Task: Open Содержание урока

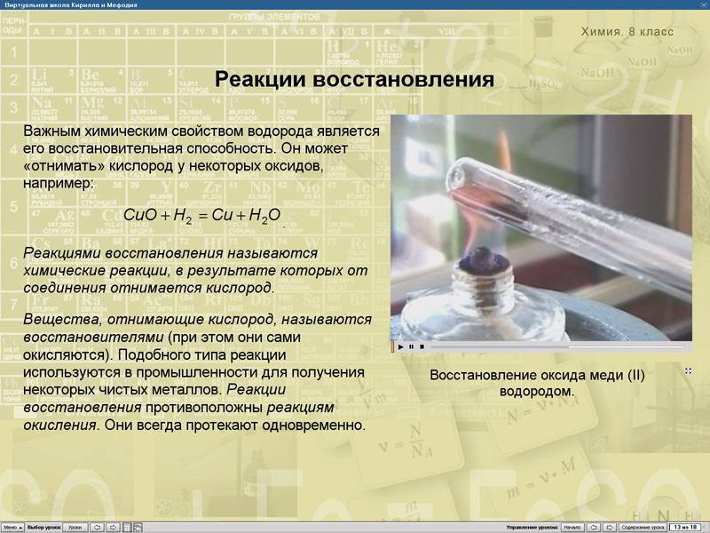Action: coord(643,526)
